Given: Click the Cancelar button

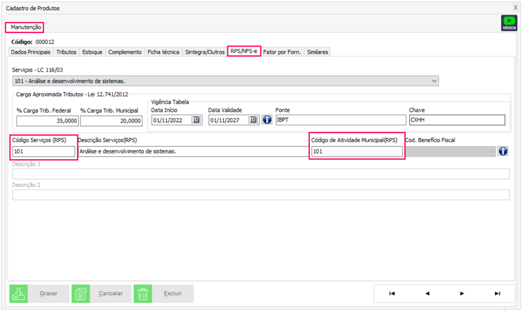Looking at the screenshot, I should (101, 293).
